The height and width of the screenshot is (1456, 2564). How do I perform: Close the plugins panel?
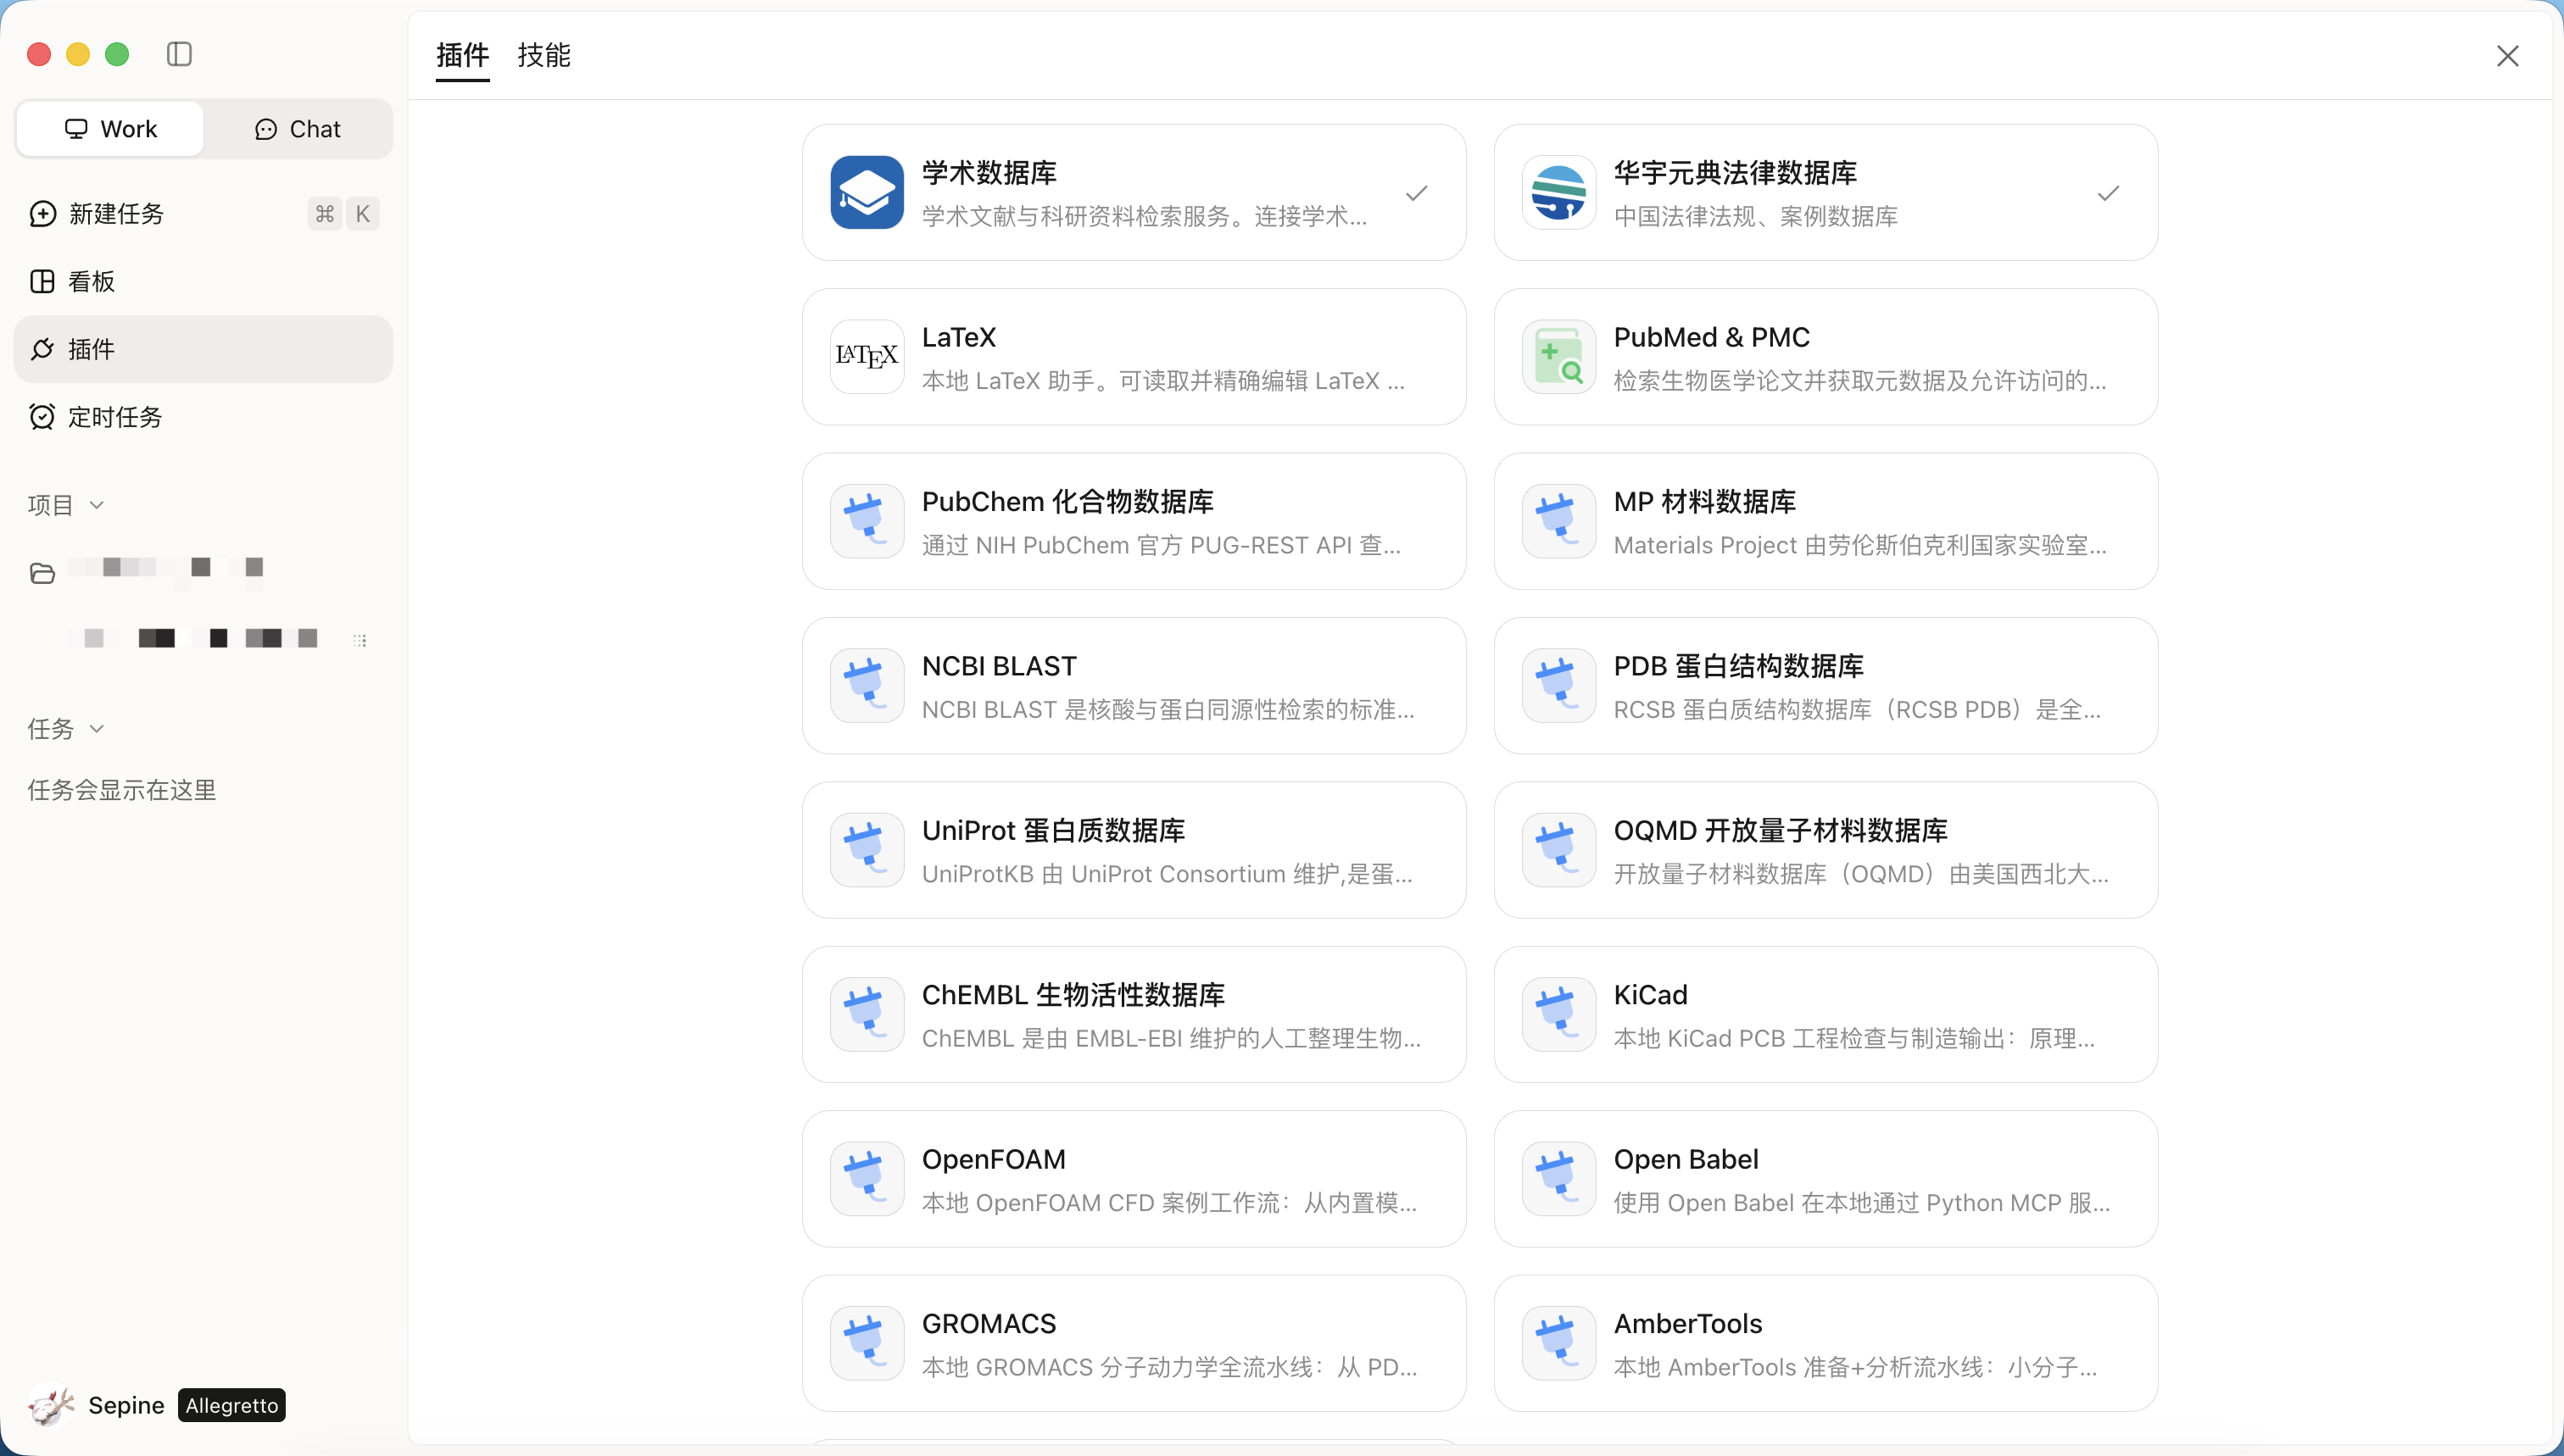(x=2507, y=56)
